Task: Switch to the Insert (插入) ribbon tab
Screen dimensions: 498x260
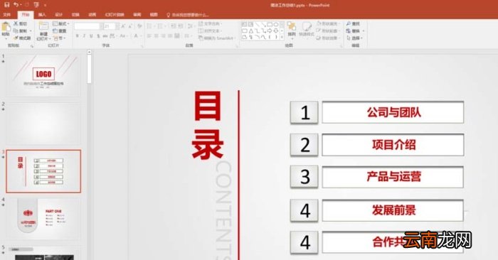Action: [42, 15]
